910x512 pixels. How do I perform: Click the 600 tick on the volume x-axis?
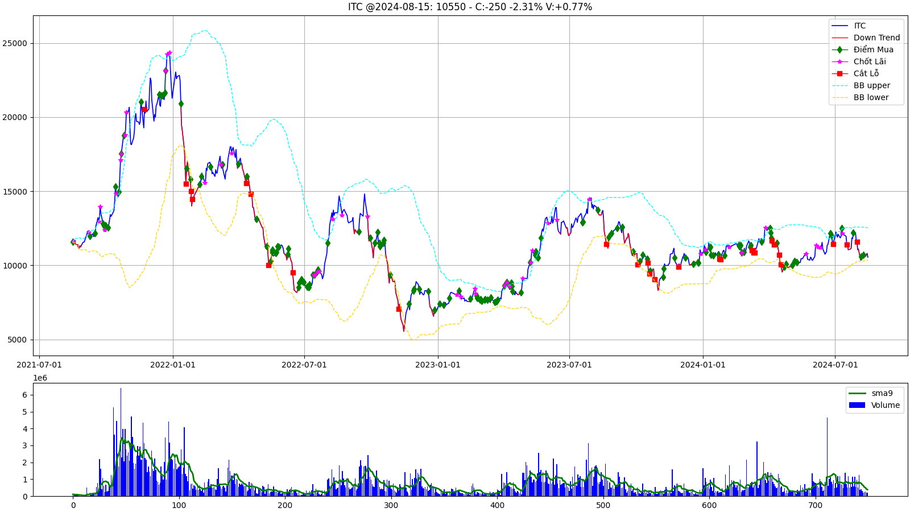tap(709, 505)
